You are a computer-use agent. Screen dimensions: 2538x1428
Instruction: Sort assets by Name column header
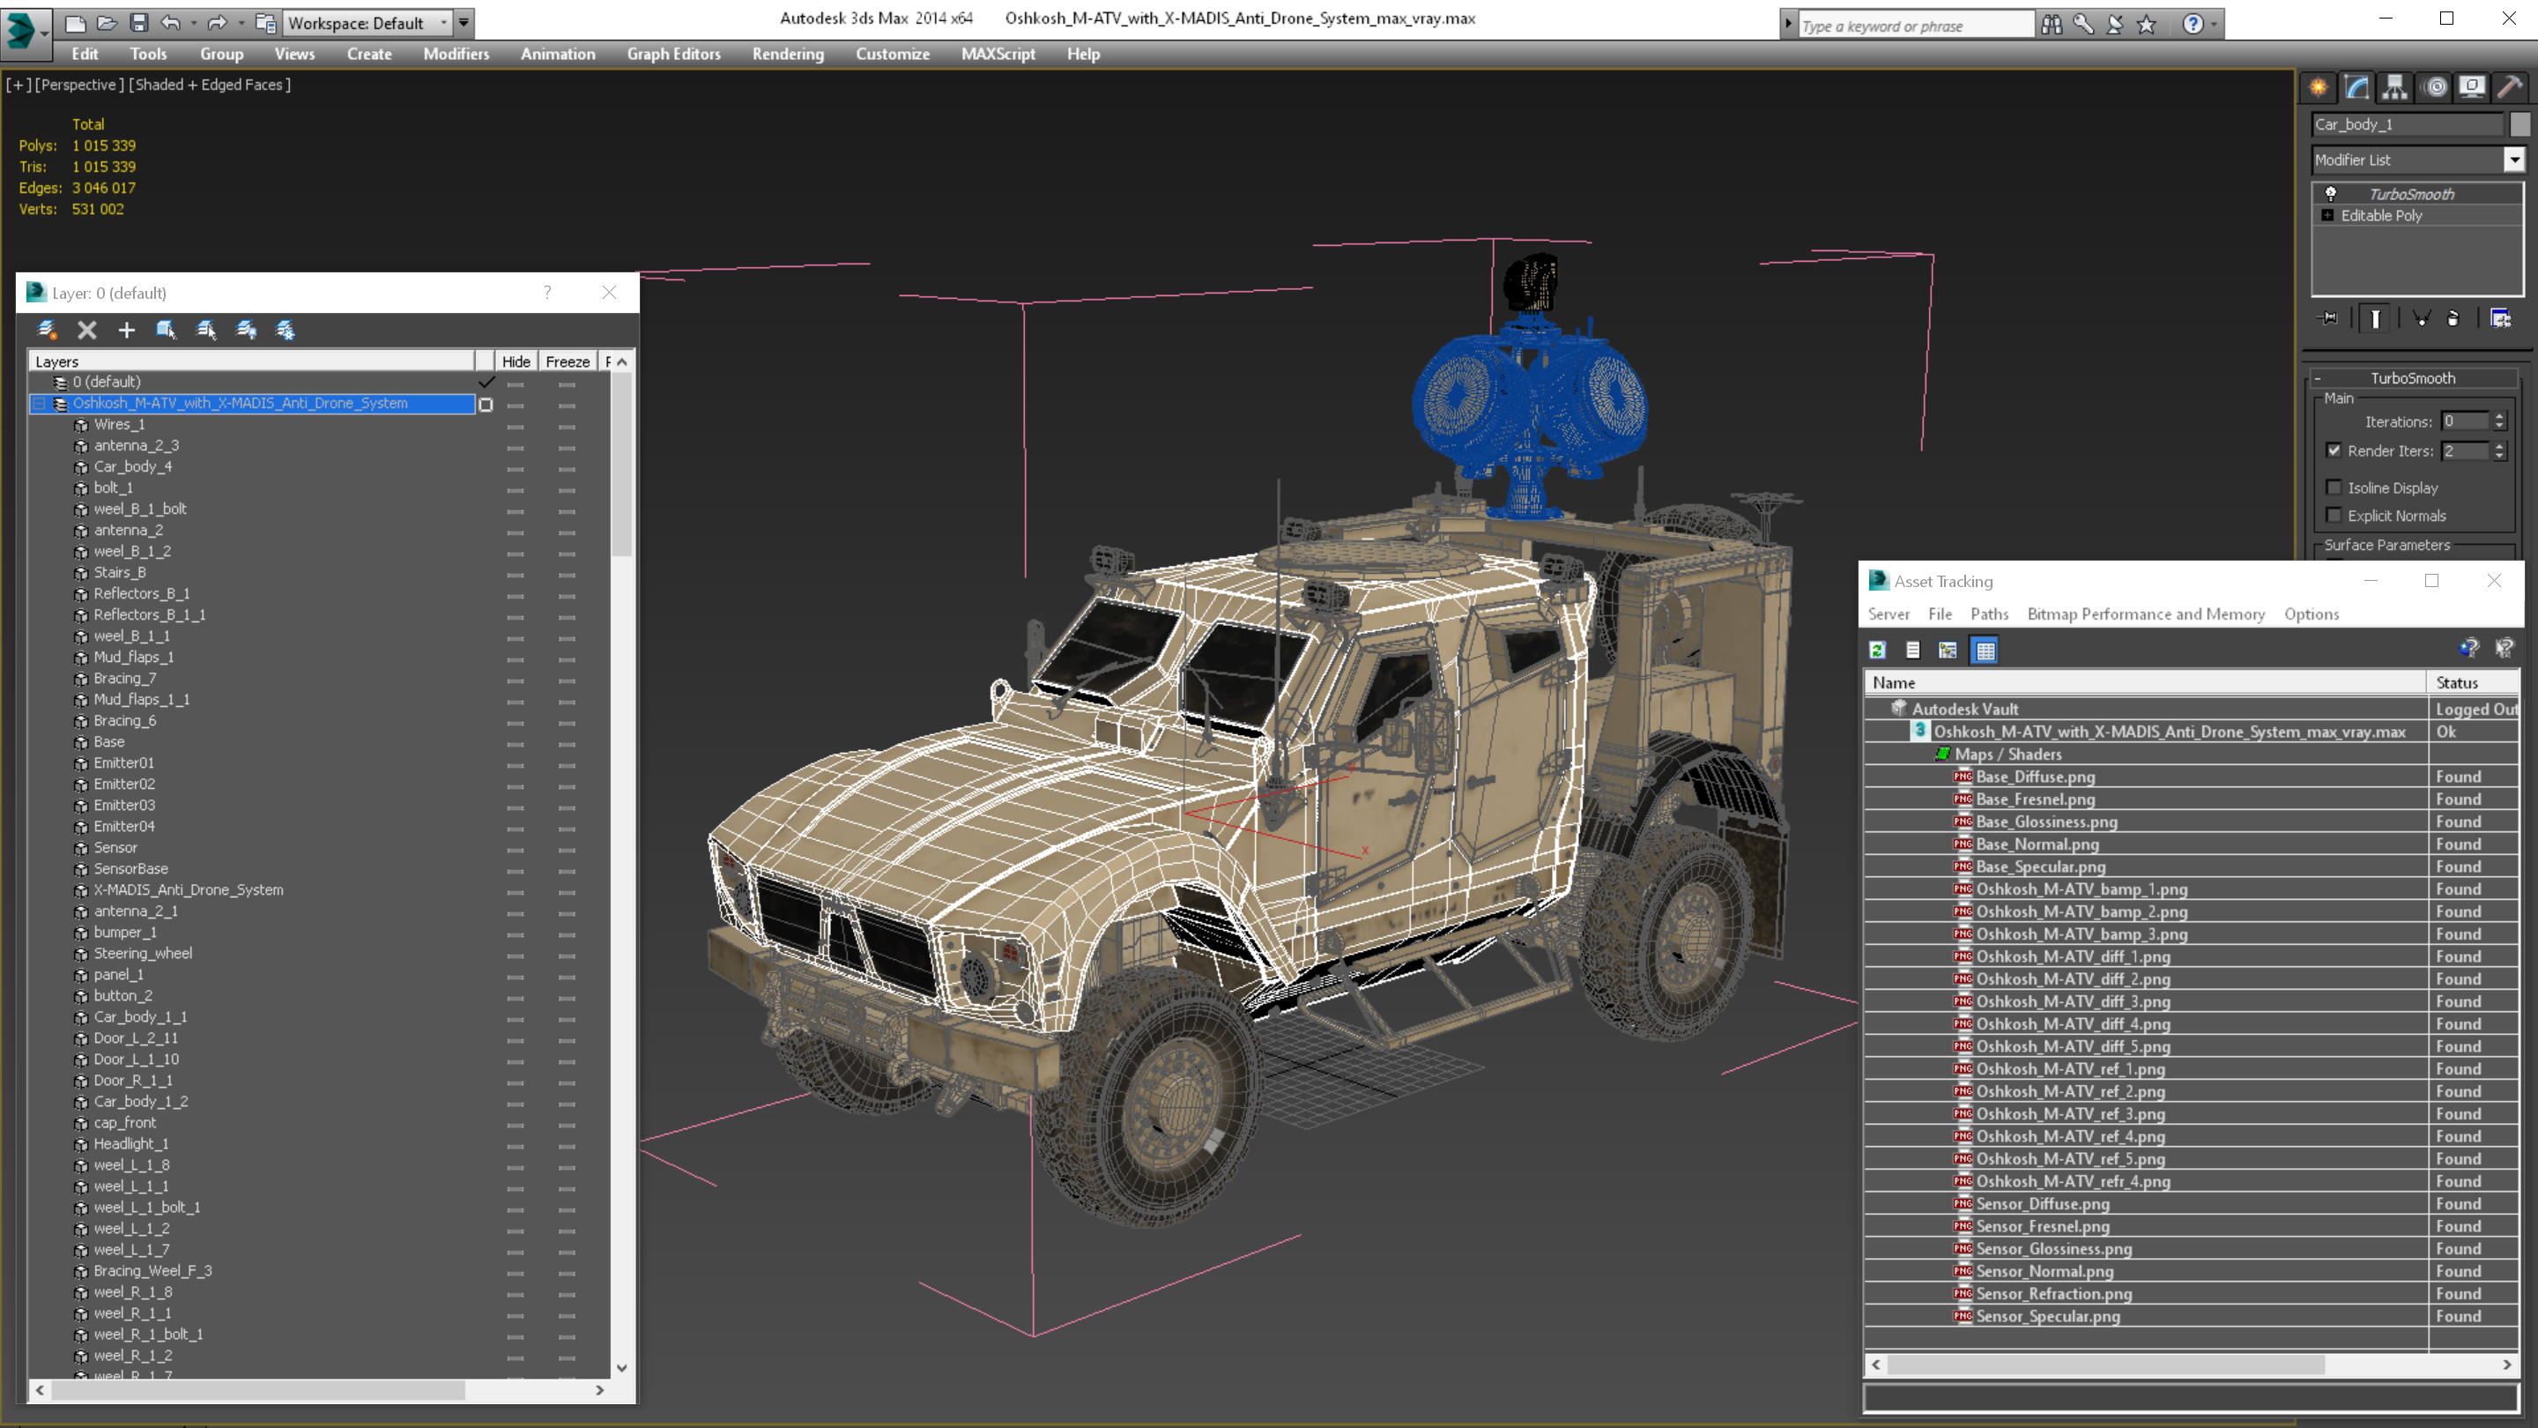coord(2145,682)
